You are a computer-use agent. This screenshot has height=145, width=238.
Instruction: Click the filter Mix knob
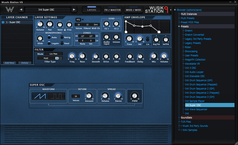[x=154, y=56]
